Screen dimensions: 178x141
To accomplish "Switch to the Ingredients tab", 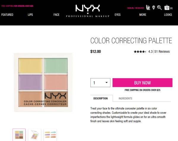I will [125, 98].
